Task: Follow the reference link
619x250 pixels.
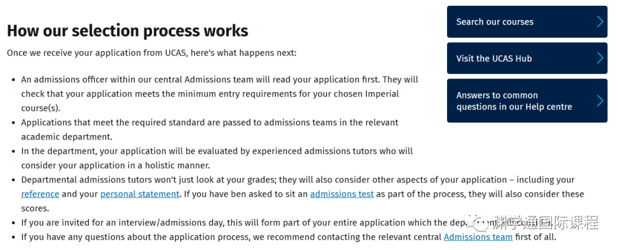Action: pos(40,194)
